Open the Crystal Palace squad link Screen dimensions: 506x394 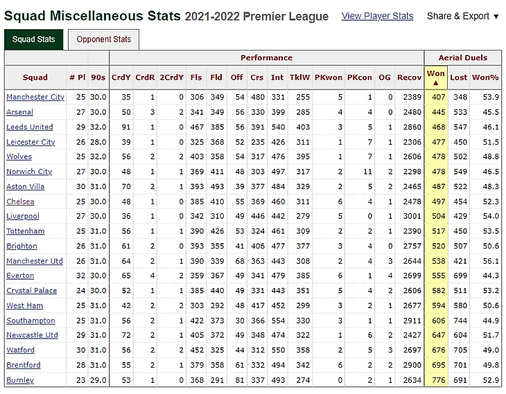(x=32, y=291)
